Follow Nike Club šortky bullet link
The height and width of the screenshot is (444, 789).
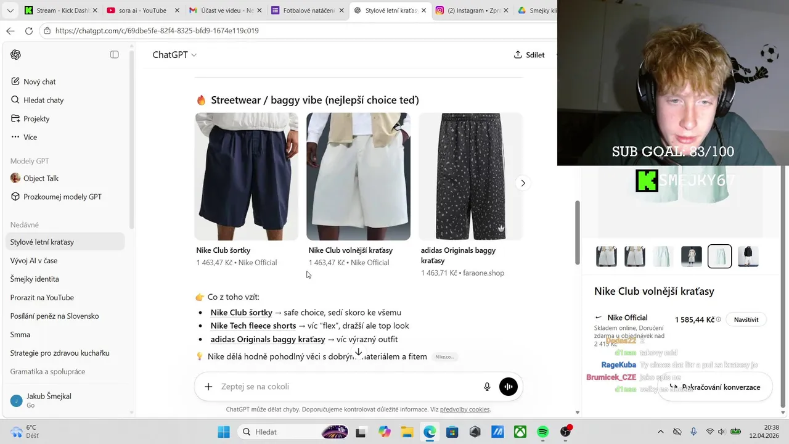[x=241, y=313]
